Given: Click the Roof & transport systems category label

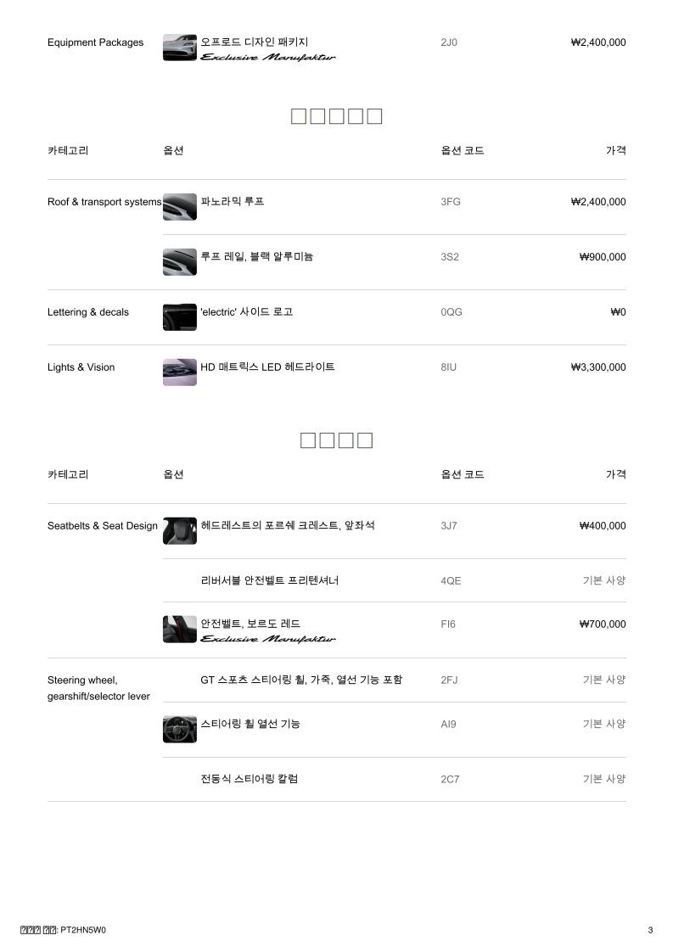Looking at the screenshot, I should [x=104, y=202].
